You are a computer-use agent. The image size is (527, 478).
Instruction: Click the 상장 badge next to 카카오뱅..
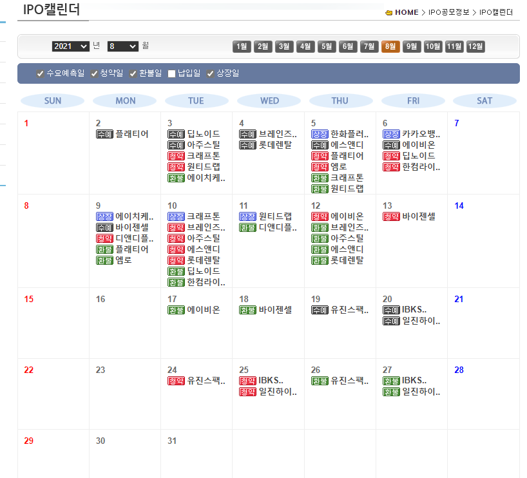click(391, 134)
